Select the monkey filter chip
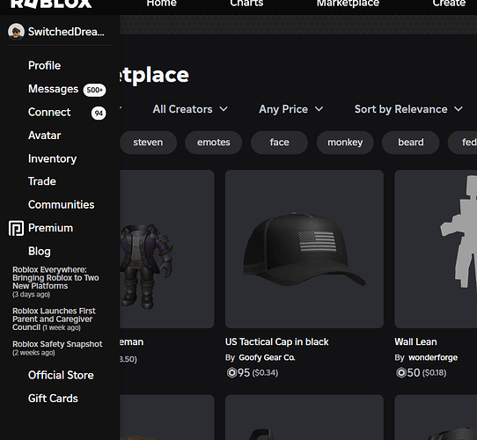The width and height of the screenshot is (477, 440). 345,143
